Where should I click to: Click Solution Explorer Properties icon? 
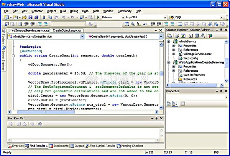click(x=170, y=36)
